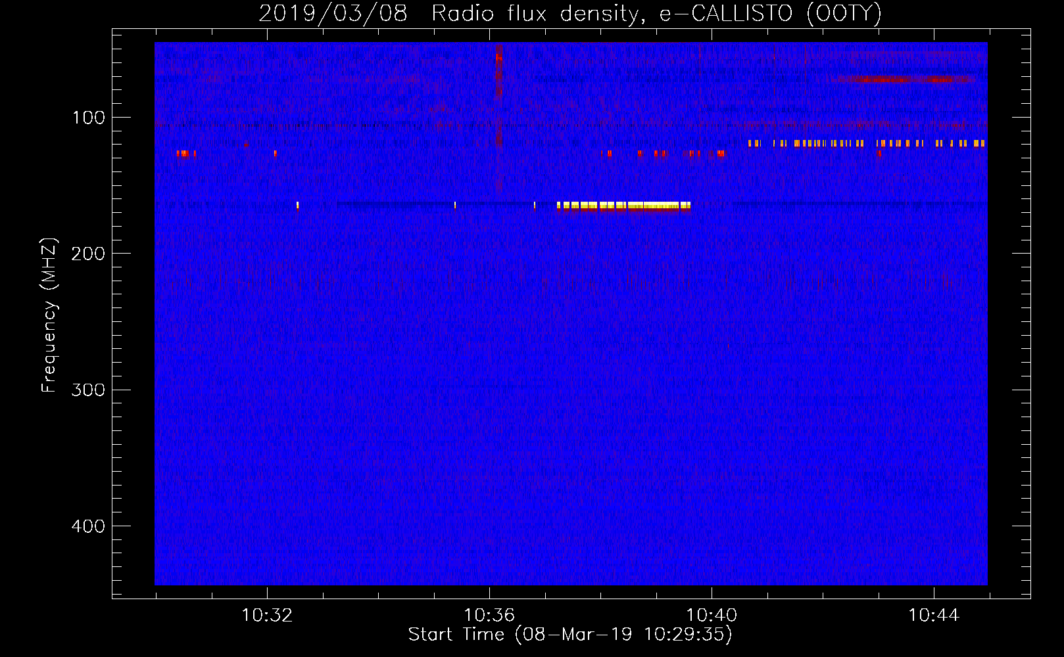Viewport: 1064px width, 657px height.
Task: Click the 10:44 time tick label
Action: tap(934, 616)
